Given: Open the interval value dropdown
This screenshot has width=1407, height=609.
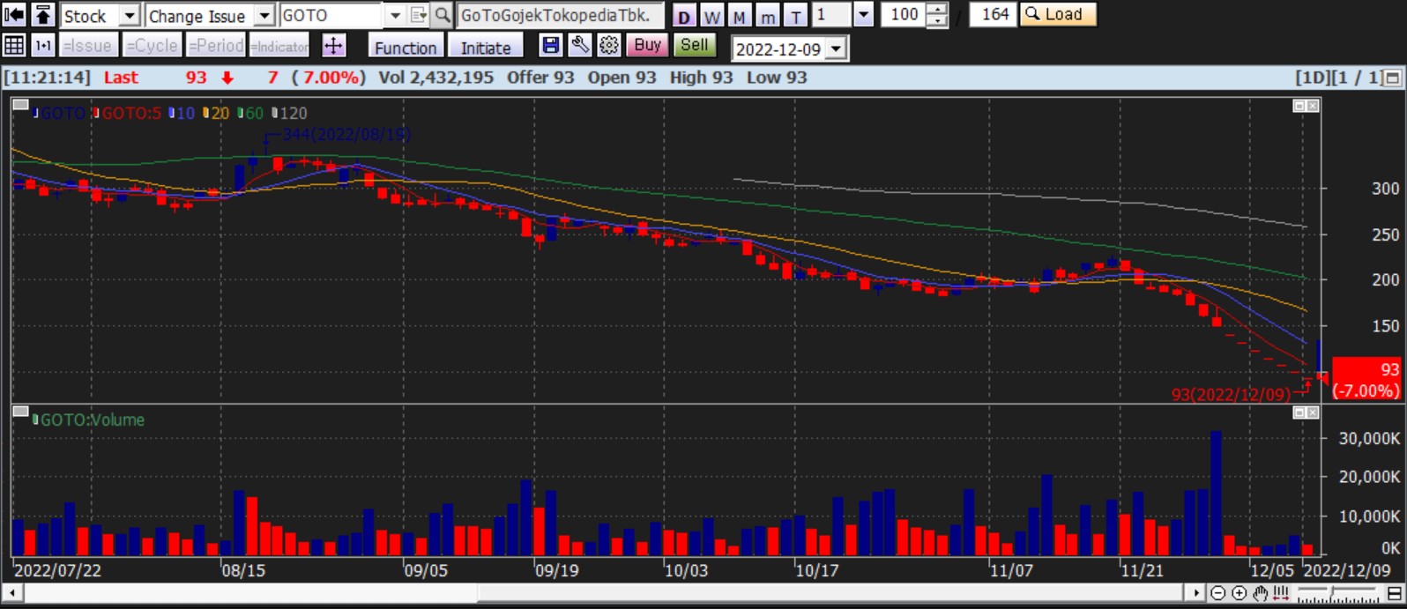Looking at the screenshot, I should point(864,15).
